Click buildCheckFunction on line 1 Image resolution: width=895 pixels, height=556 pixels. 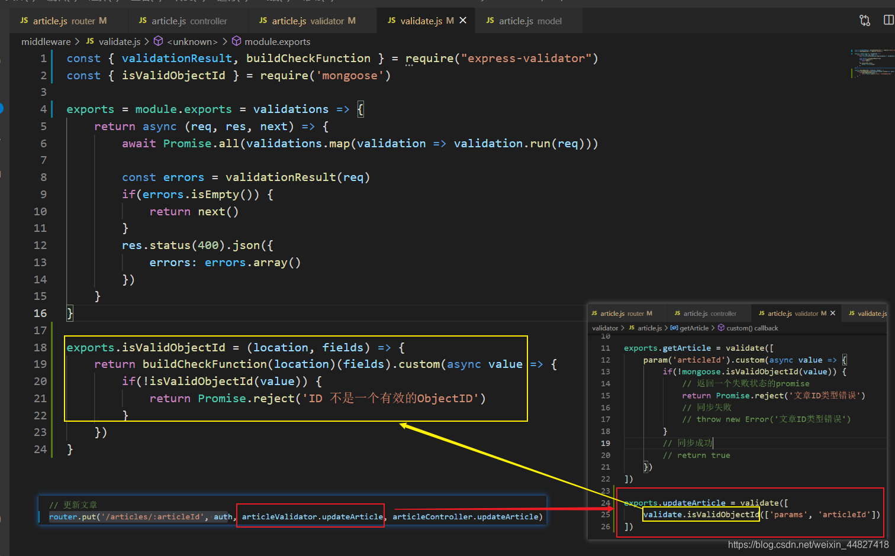308,59
